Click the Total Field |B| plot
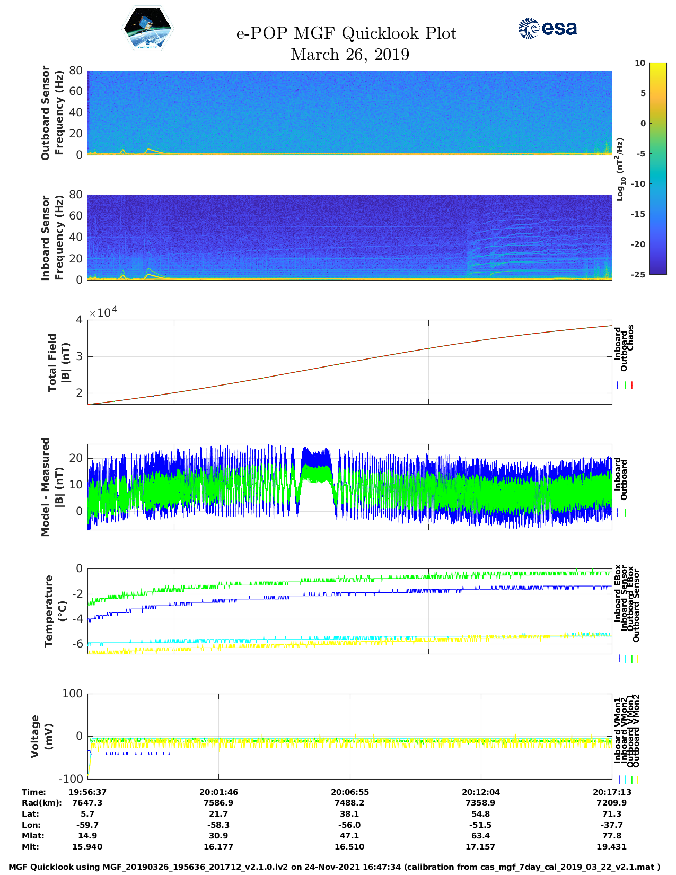Image resolution: width=676 pixels, height=875 pixels. (349, 362)
